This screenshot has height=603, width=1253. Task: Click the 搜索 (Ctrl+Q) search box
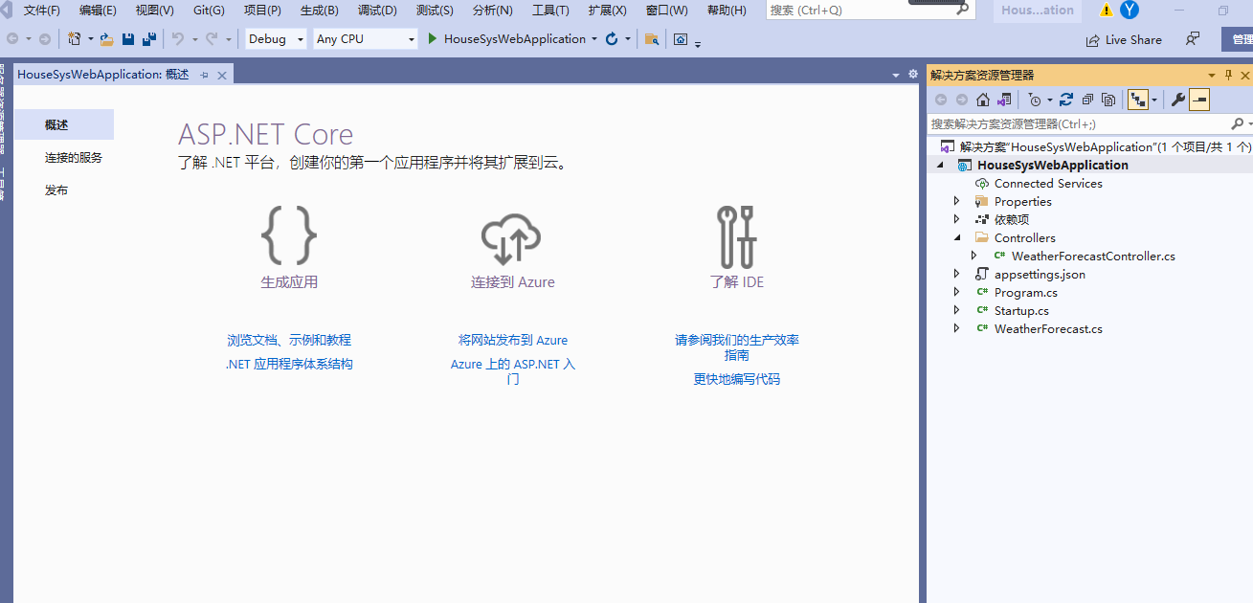pyautogui.click(x=870, y=11)
